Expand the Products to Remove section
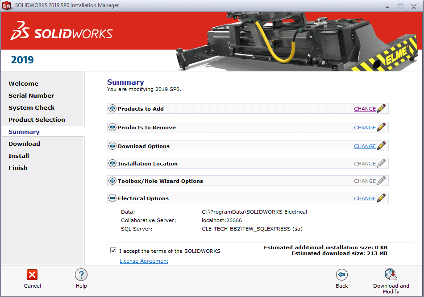The height and width of the screenshot is (297, 424). [x=112, y=127]
